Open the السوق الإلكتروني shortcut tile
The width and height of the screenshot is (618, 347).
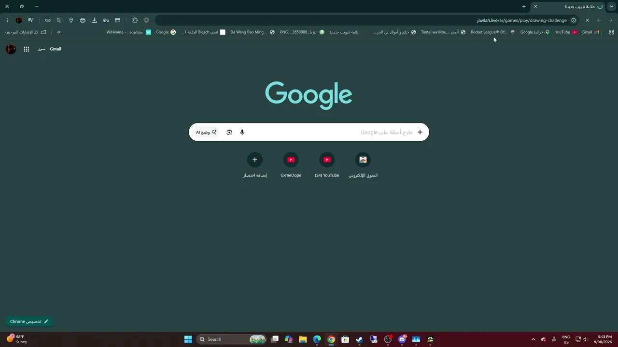click(363, 165)
